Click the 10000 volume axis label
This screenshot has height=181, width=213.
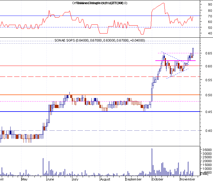click(207, 169)
